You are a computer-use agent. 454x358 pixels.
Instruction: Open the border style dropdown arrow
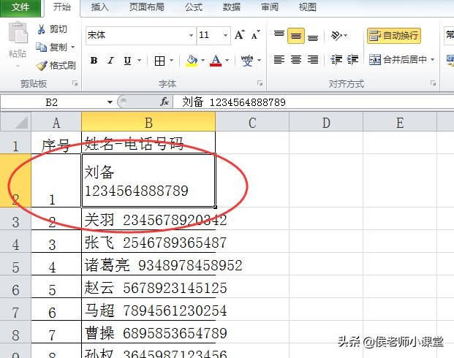(x=171, y=61)
